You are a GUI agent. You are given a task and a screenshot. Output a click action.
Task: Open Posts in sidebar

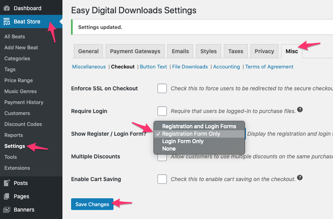tap(31, 183)
